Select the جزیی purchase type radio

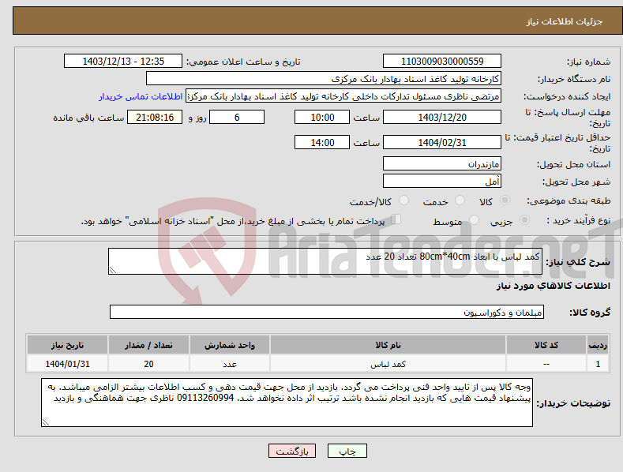coord(524,219)
